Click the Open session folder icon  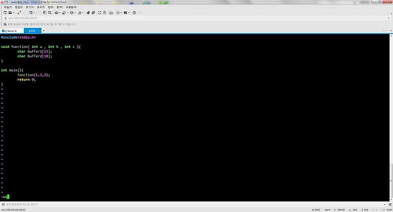click(x=10, y=13)
